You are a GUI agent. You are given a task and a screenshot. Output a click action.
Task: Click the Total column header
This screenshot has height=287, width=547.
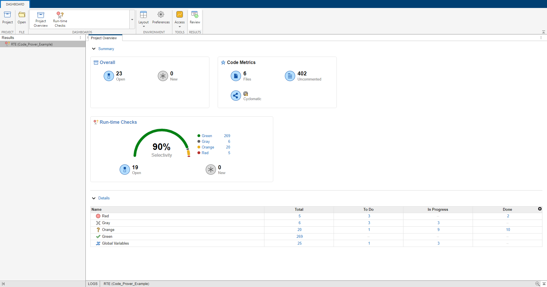pos(299,209)
